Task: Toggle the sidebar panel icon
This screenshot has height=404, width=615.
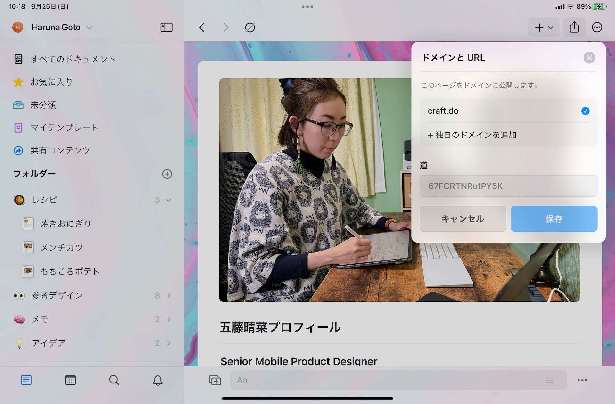Action: (x=166, y=28)
